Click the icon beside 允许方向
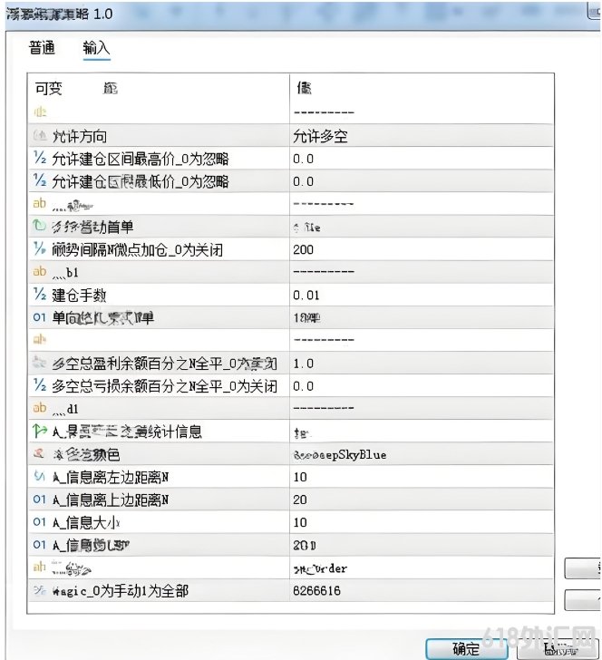The height and width of the screenshot is (660, 602). 40,136
